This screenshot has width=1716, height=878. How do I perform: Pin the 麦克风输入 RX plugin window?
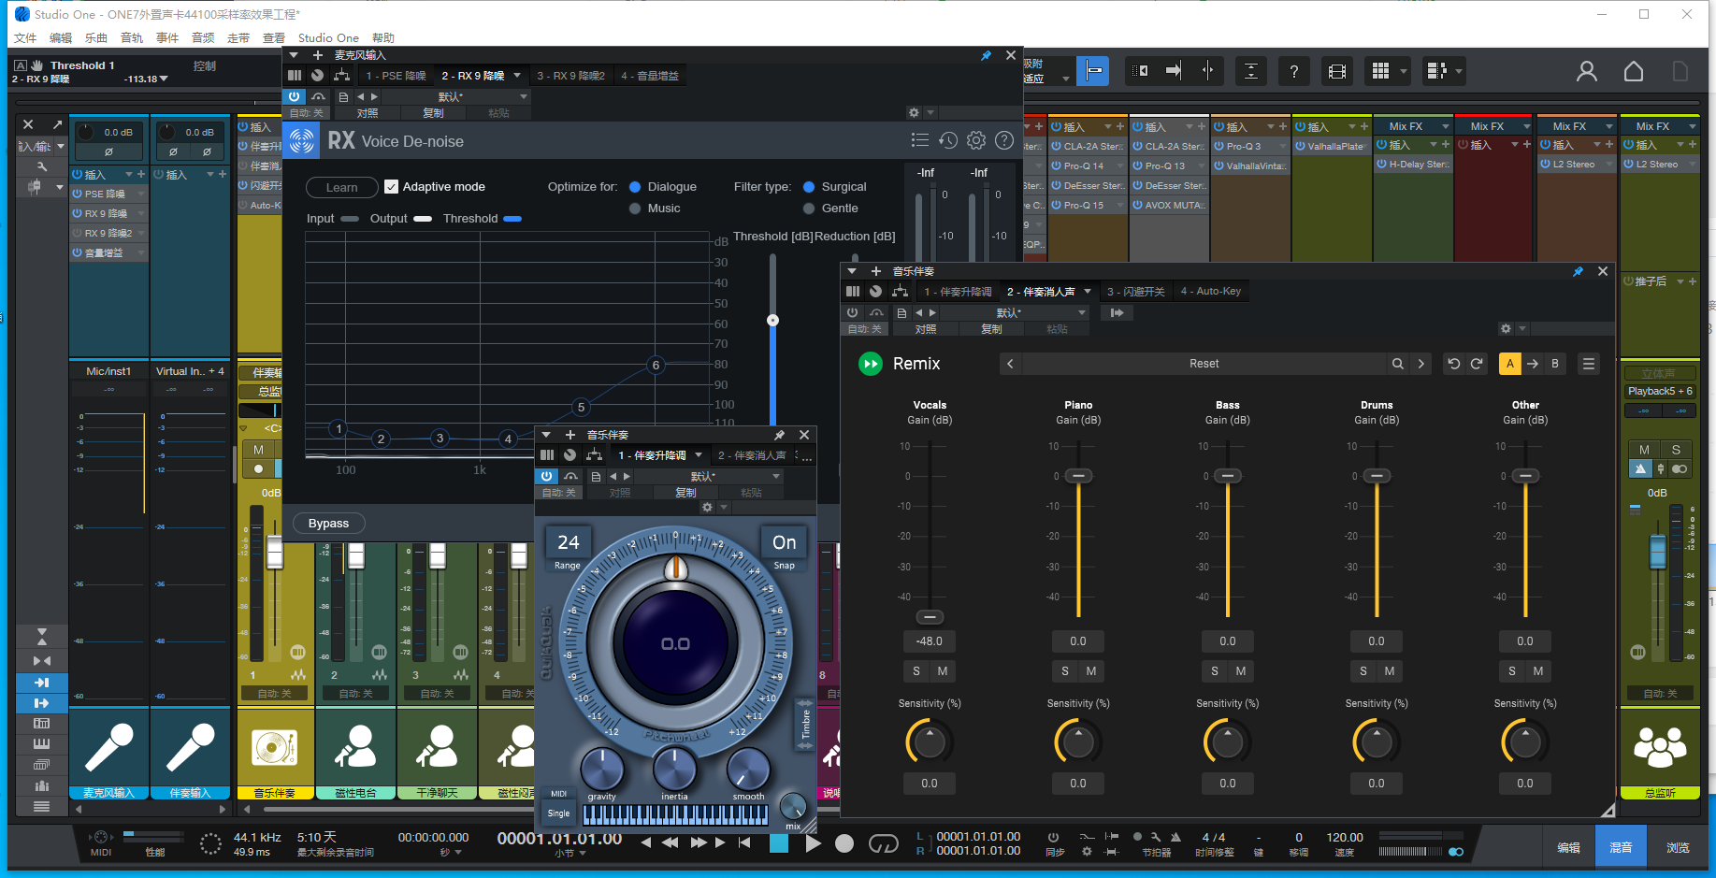(986, 55)
